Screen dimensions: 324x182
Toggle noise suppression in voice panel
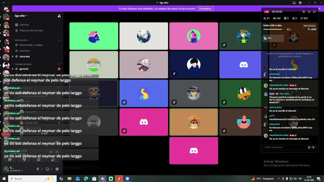[51, 152]
